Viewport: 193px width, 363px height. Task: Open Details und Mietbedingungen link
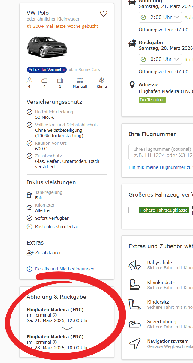[65, 269]
